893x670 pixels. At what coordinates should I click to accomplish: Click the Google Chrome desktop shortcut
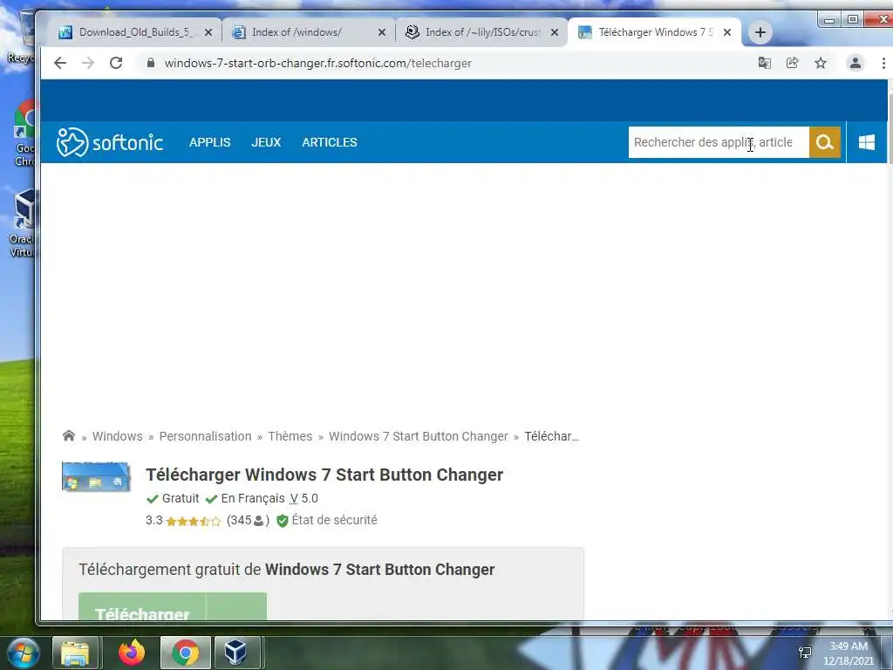click(24, 133)
